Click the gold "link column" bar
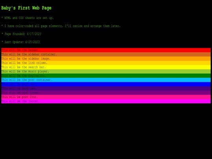212x159 pixels. tap(106, 63)
